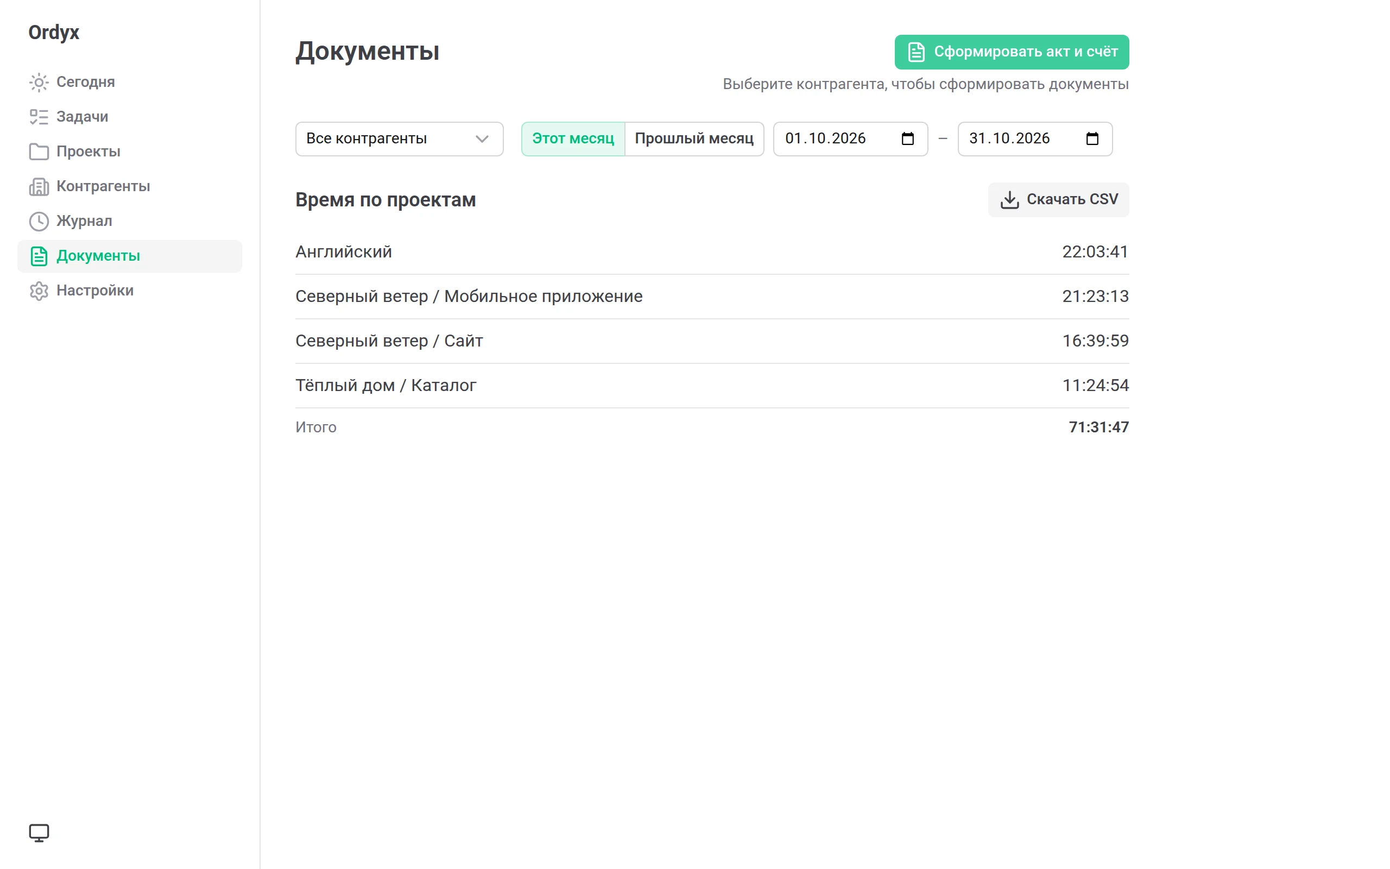Click the gear icon beside Настройки
Image resolution: width=1390 pixels, height=869 pixels.
click(x=39, y=291)
